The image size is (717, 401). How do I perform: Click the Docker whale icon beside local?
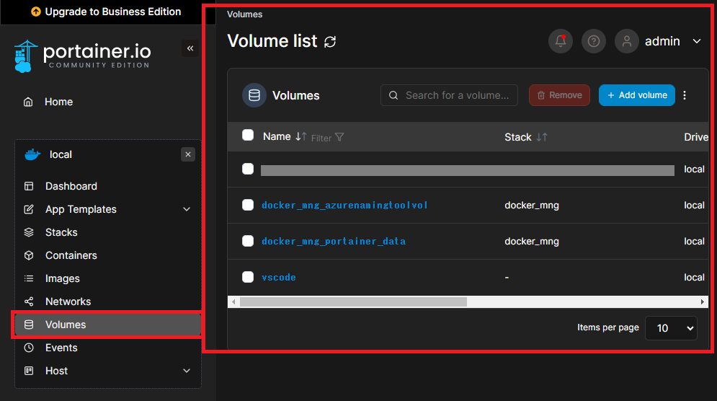click(x=32, y=154)
